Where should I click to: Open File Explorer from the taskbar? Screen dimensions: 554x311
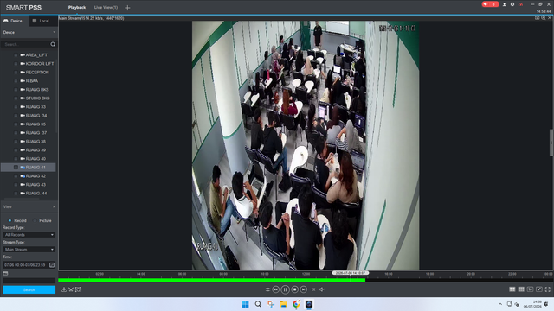(283, 304)
